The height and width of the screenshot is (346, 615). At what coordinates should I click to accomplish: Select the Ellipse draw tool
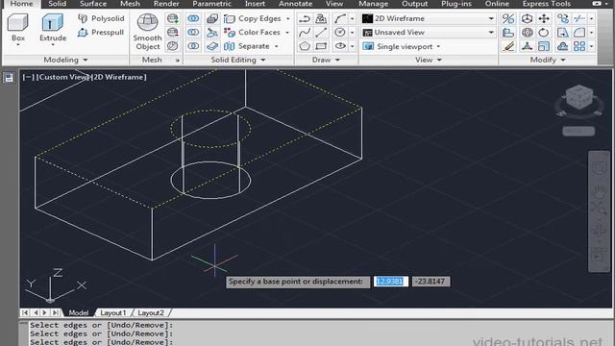[x=339, y=46]
